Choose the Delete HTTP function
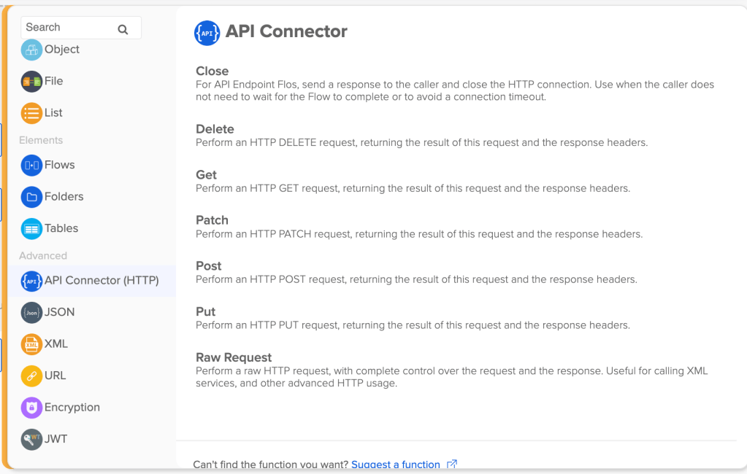747x474 pixels. pos(215,129)
